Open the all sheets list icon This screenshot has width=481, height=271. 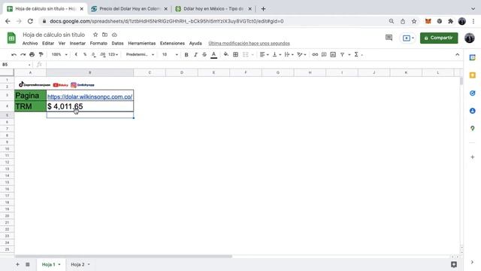click(x=28, y=264)
